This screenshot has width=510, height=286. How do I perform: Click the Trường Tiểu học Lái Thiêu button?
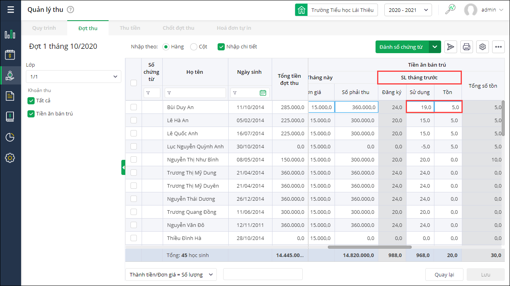[x=336, y=10]
